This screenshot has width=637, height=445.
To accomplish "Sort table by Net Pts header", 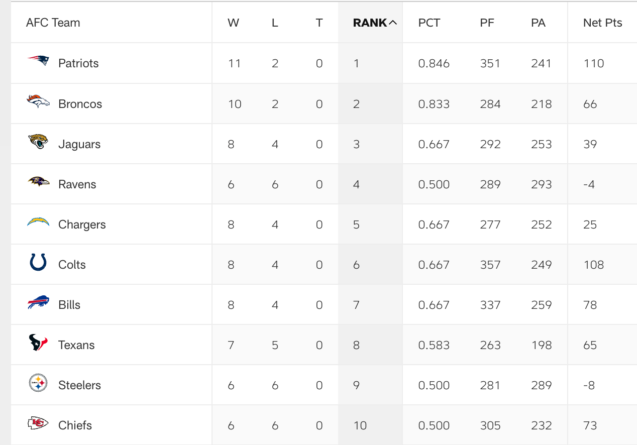I will (602, 23).
